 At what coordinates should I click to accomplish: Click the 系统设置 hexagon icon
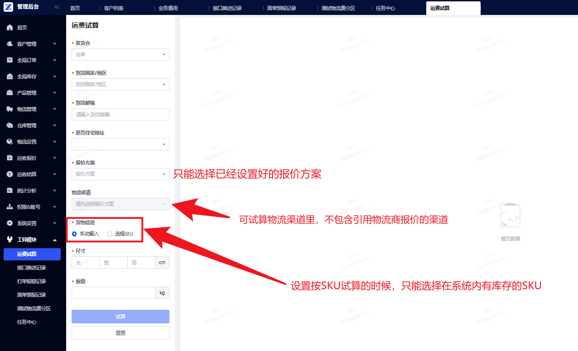(10, 223)
